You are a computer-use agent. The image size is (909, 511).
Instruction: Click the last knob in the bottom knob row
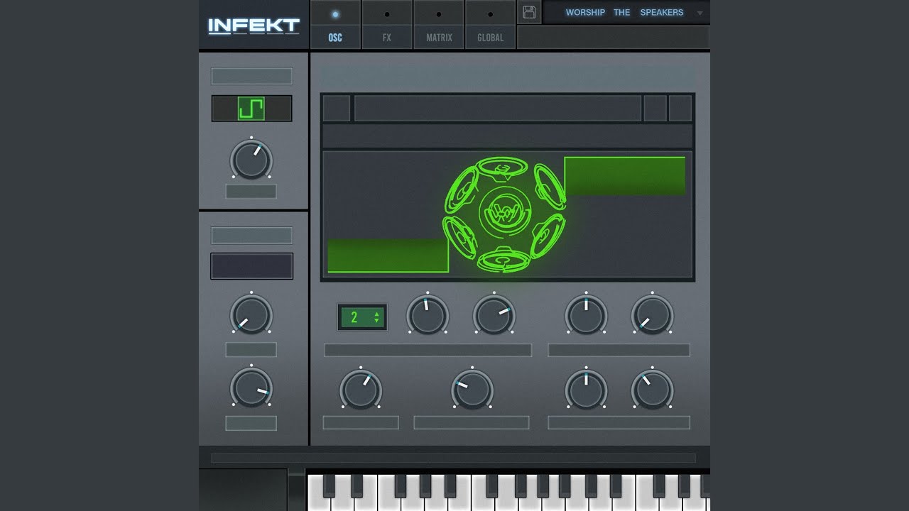point(652,390)
